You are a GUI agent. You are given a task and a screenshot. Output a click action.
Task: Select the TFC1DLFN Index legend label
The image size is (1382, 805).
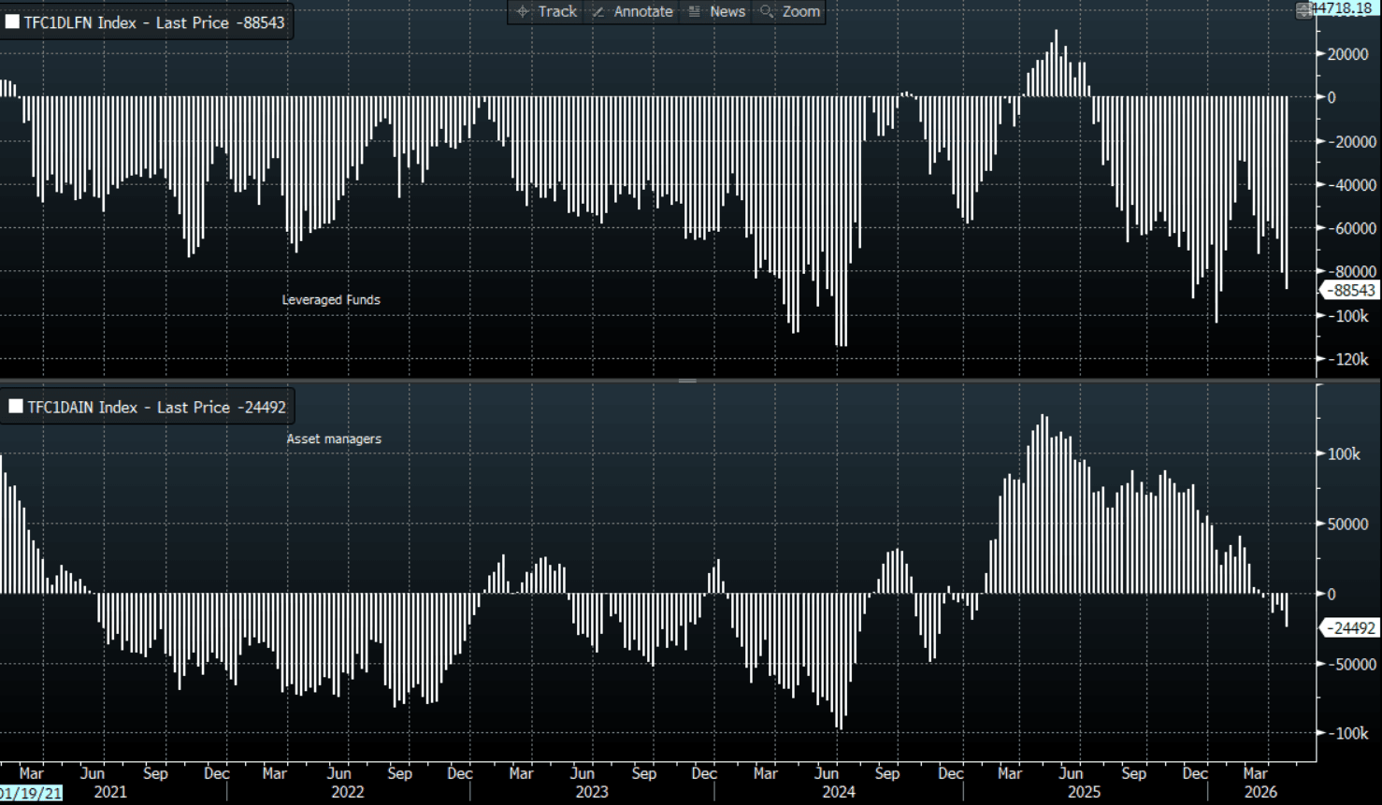(x=154, y=22)
